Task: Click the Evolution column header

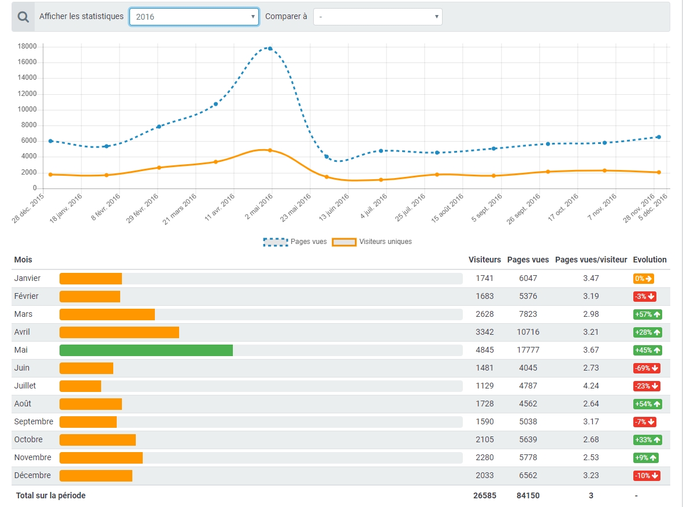Action: coord(649,260)
